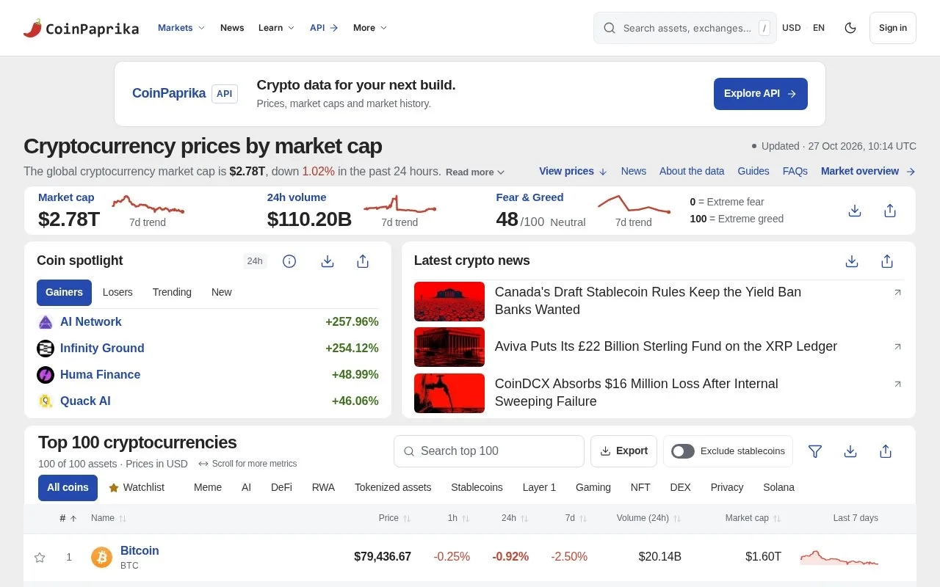Click the Sign in button
Image resolution: width=940 pixels, height=587 pixels.
point(893,28)
